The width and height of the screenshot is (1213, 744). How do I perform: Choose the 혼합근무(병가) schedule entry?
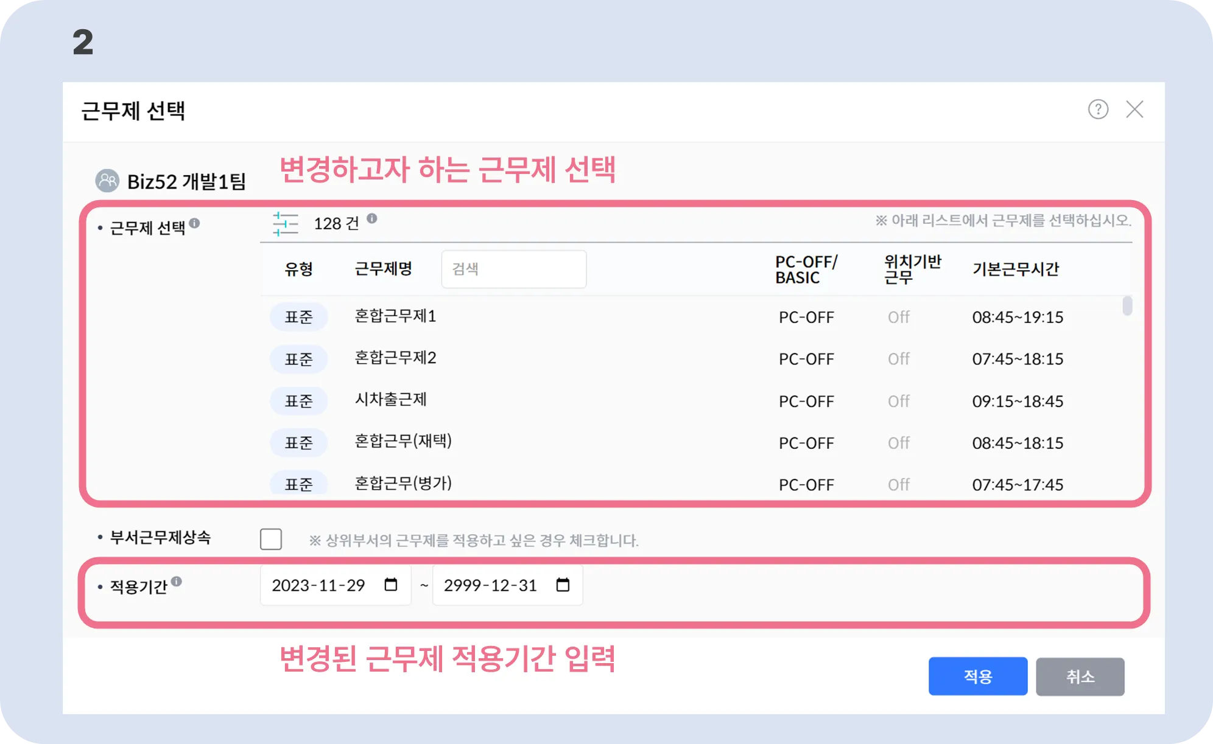(403, 484)
